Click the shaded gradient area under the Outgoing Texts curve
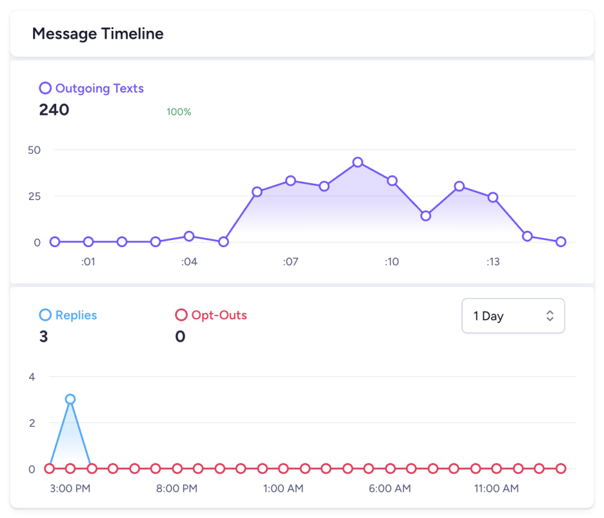This screenshot has height=518, width=604. (x=332, y=212)
